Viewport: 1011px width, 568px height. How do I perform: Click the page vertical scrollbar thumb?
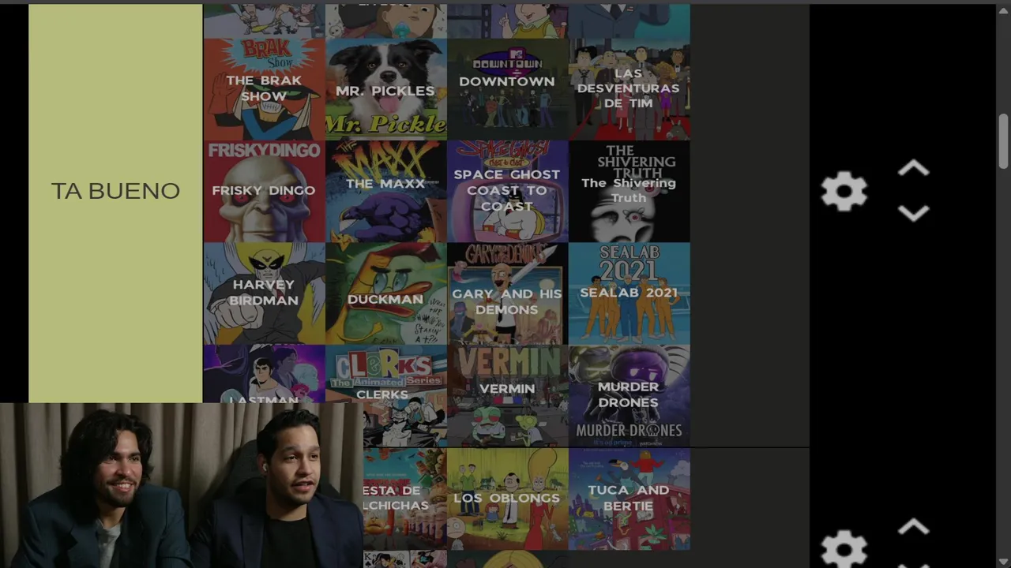(1003, 140)
